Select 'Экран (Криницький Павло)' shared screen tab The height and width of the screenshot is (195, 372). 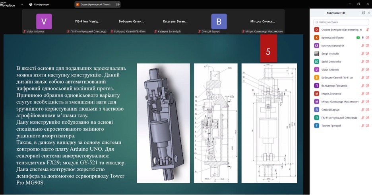point(95,4)
